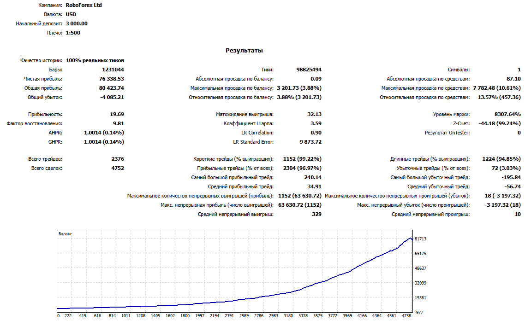This screenshot has height=326, width=531.
Task: Click LR Standard Error value 9 873.72
Action: click(310, 142)
